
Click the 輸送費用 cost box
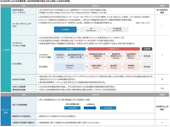pyautogui.click(x=114, y=67)
